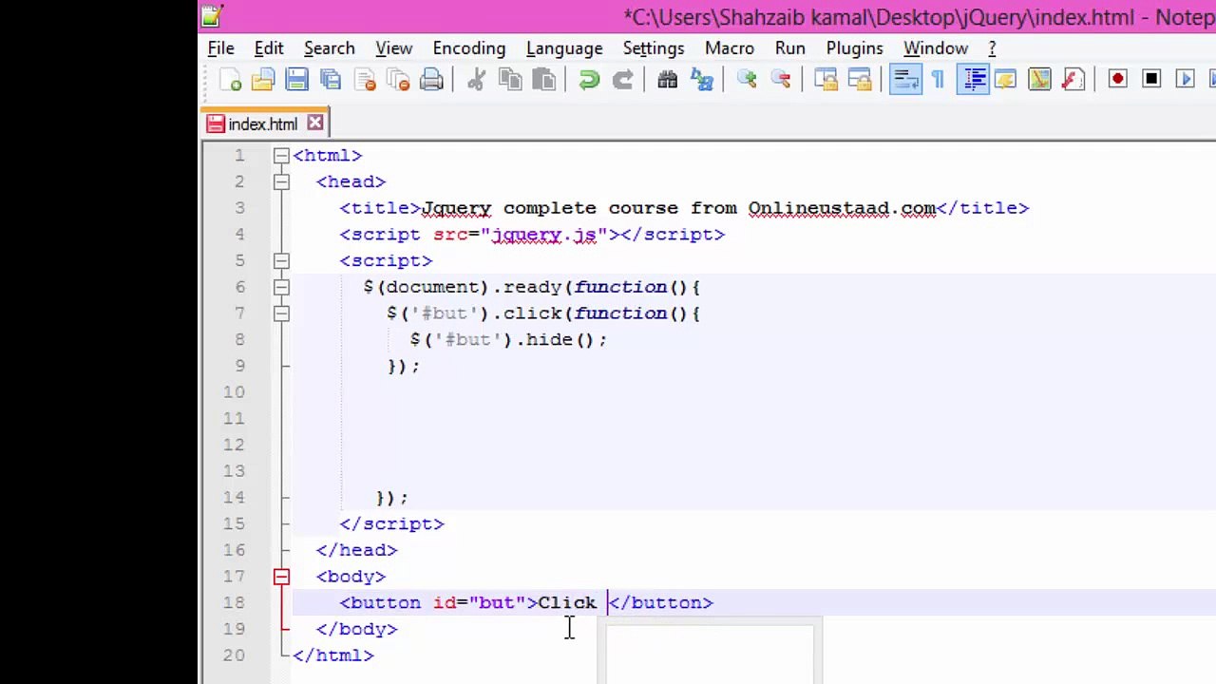The image size is (1216, 684).
Task: Collapse the click function fold, line 7
Action: [281, 313]
